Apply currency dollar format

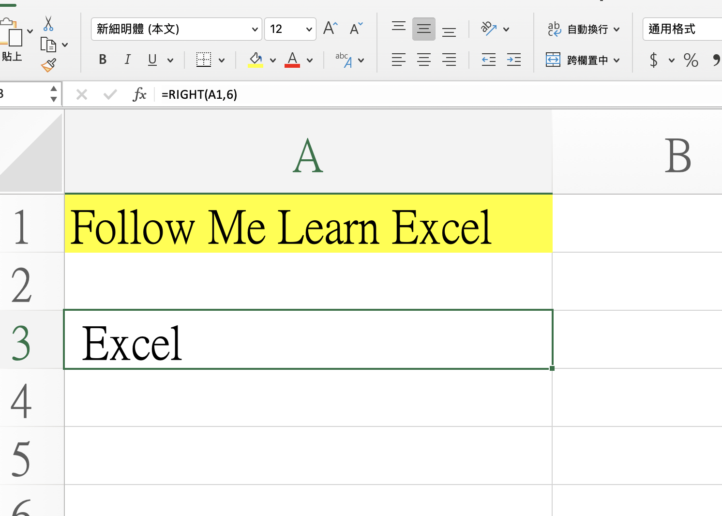pyautogui.click(x=654, y=60)
